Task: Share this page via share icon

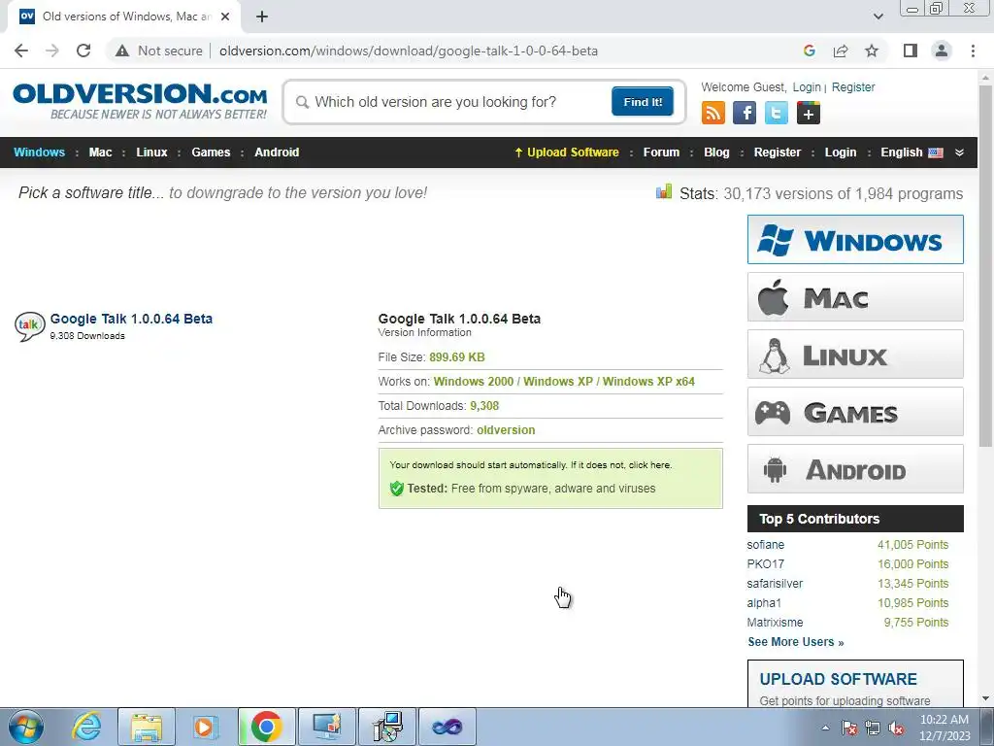Action: [841, 51]
